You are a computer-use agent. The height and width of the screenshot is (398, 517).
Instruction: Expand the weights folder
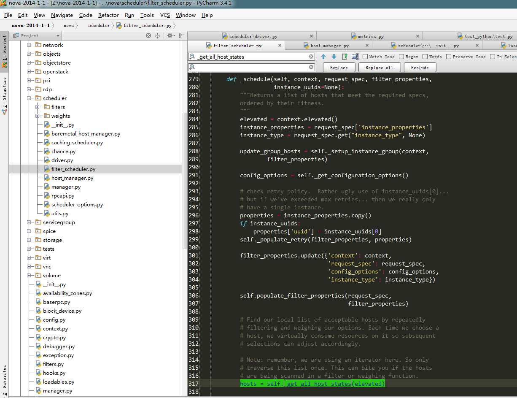tap(38, 116)
